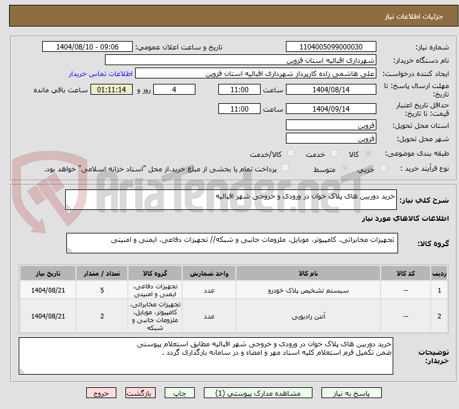Open مشاهده مدارک پیوستی attachments button
This screenshot has height=409, width=459.
point(258,393)
